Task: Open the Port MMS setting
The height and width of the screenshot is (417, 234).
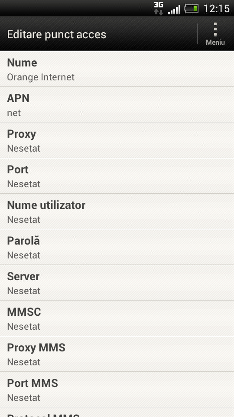Action: [117, 390]
